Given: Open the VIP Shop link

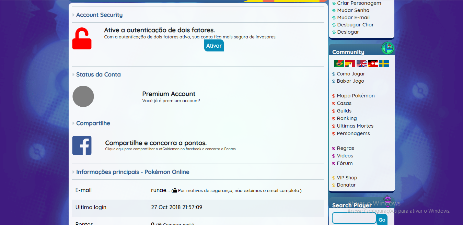Looking at the screenshot, I should point(347,178).
